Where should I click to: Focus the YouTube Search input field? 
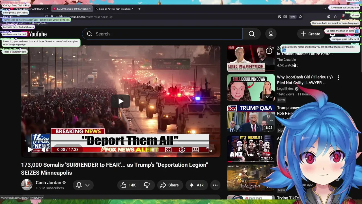coord(162,34)
